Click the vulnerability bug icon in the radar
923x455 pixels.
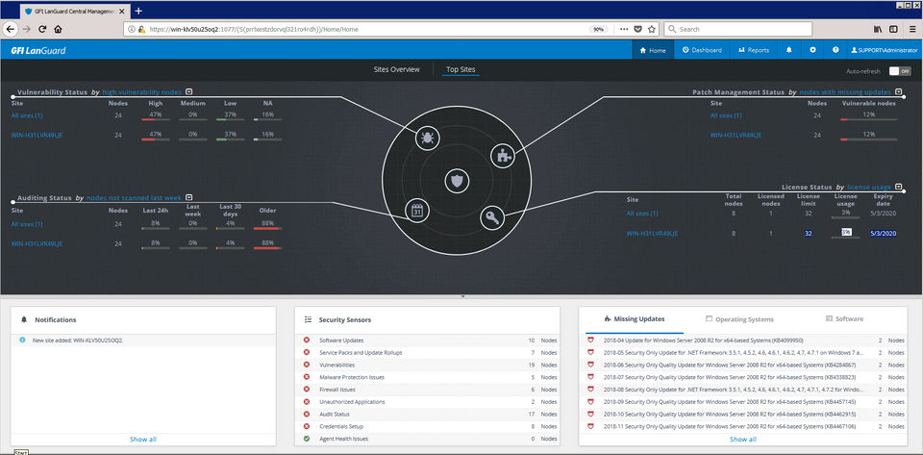(x=427, y=138)
